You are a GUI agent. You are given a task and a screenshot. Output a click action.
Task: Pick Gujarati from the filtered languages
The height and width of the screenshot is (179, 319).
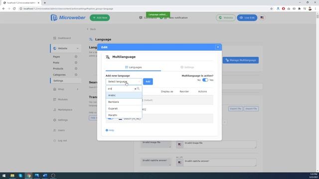tap(124, 108)
